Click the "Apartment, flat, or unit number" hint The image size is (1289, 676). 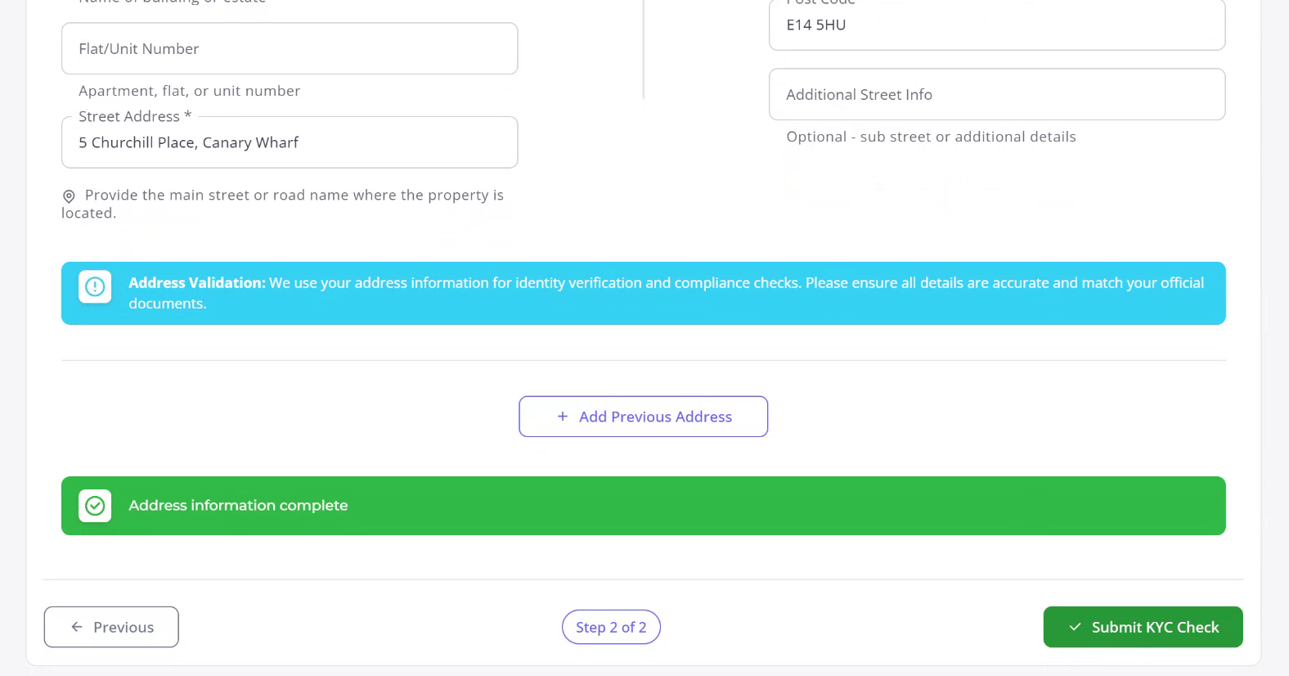click(x=189, y=91)
